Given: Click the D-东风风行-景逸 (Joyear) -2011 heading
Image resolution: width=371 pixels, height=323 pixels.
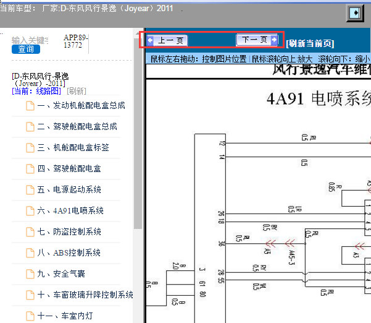Looking at the screenshot, I should click(40, 80).
